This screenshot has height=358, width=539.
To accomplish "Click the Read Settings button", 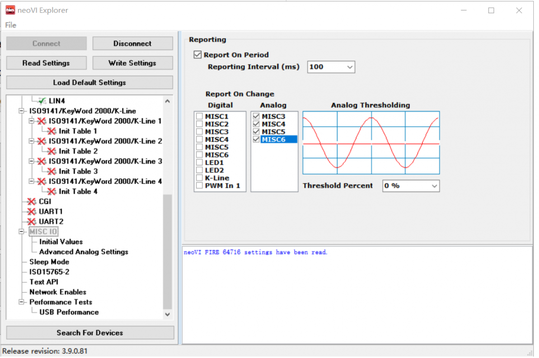I will (46, 63).
